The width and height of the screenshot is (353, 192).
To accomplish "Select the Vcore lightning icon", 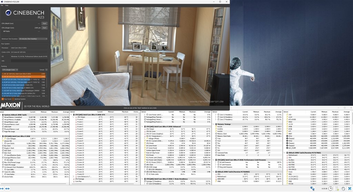I will 287,172.
